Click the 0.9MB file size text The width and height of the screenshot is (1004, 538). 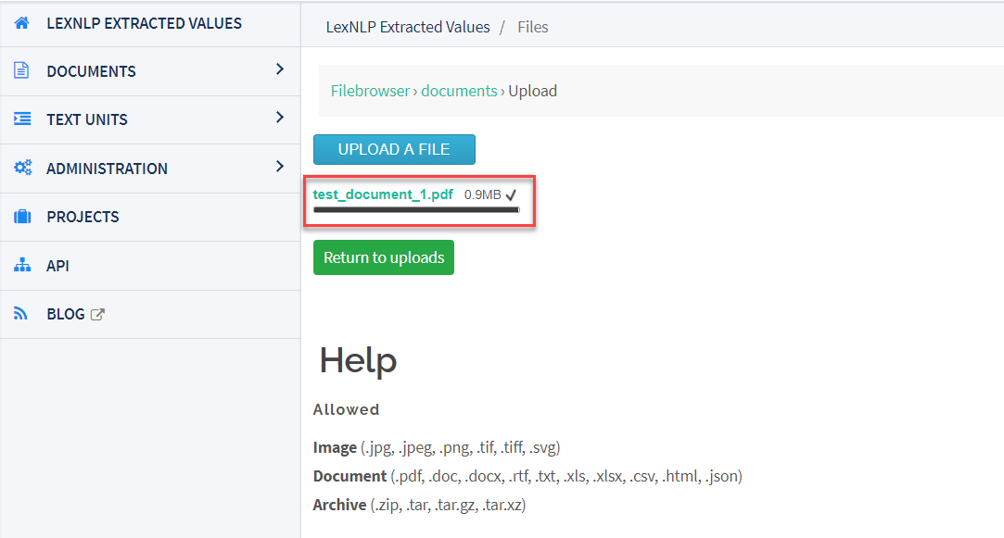483,194
